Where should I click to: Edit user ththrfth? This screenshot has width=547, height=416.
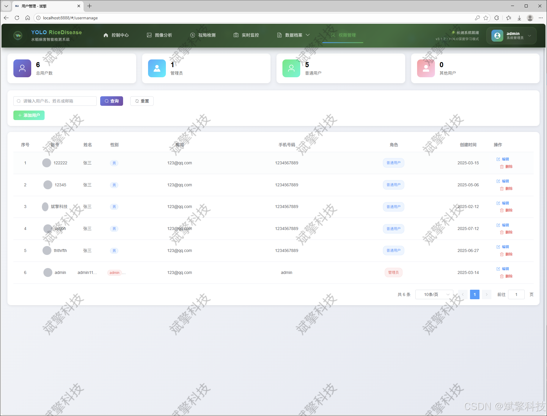pyautogui.click(x=503, y=247)
